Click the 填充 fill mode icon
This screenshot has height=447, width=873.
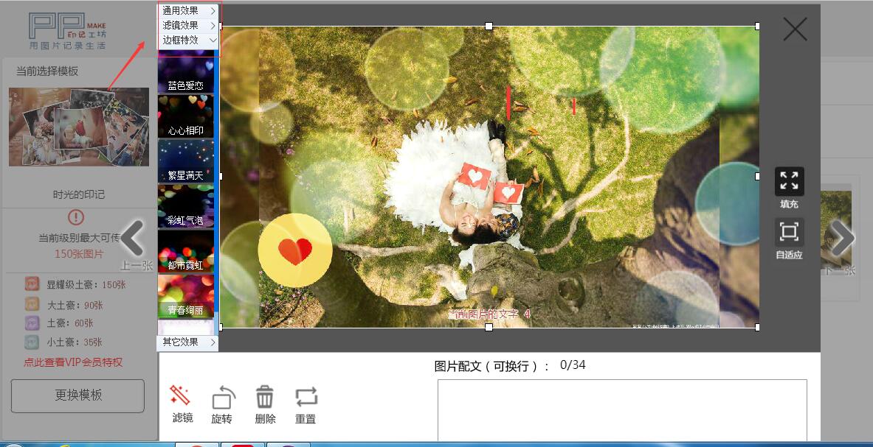[789, 181]
